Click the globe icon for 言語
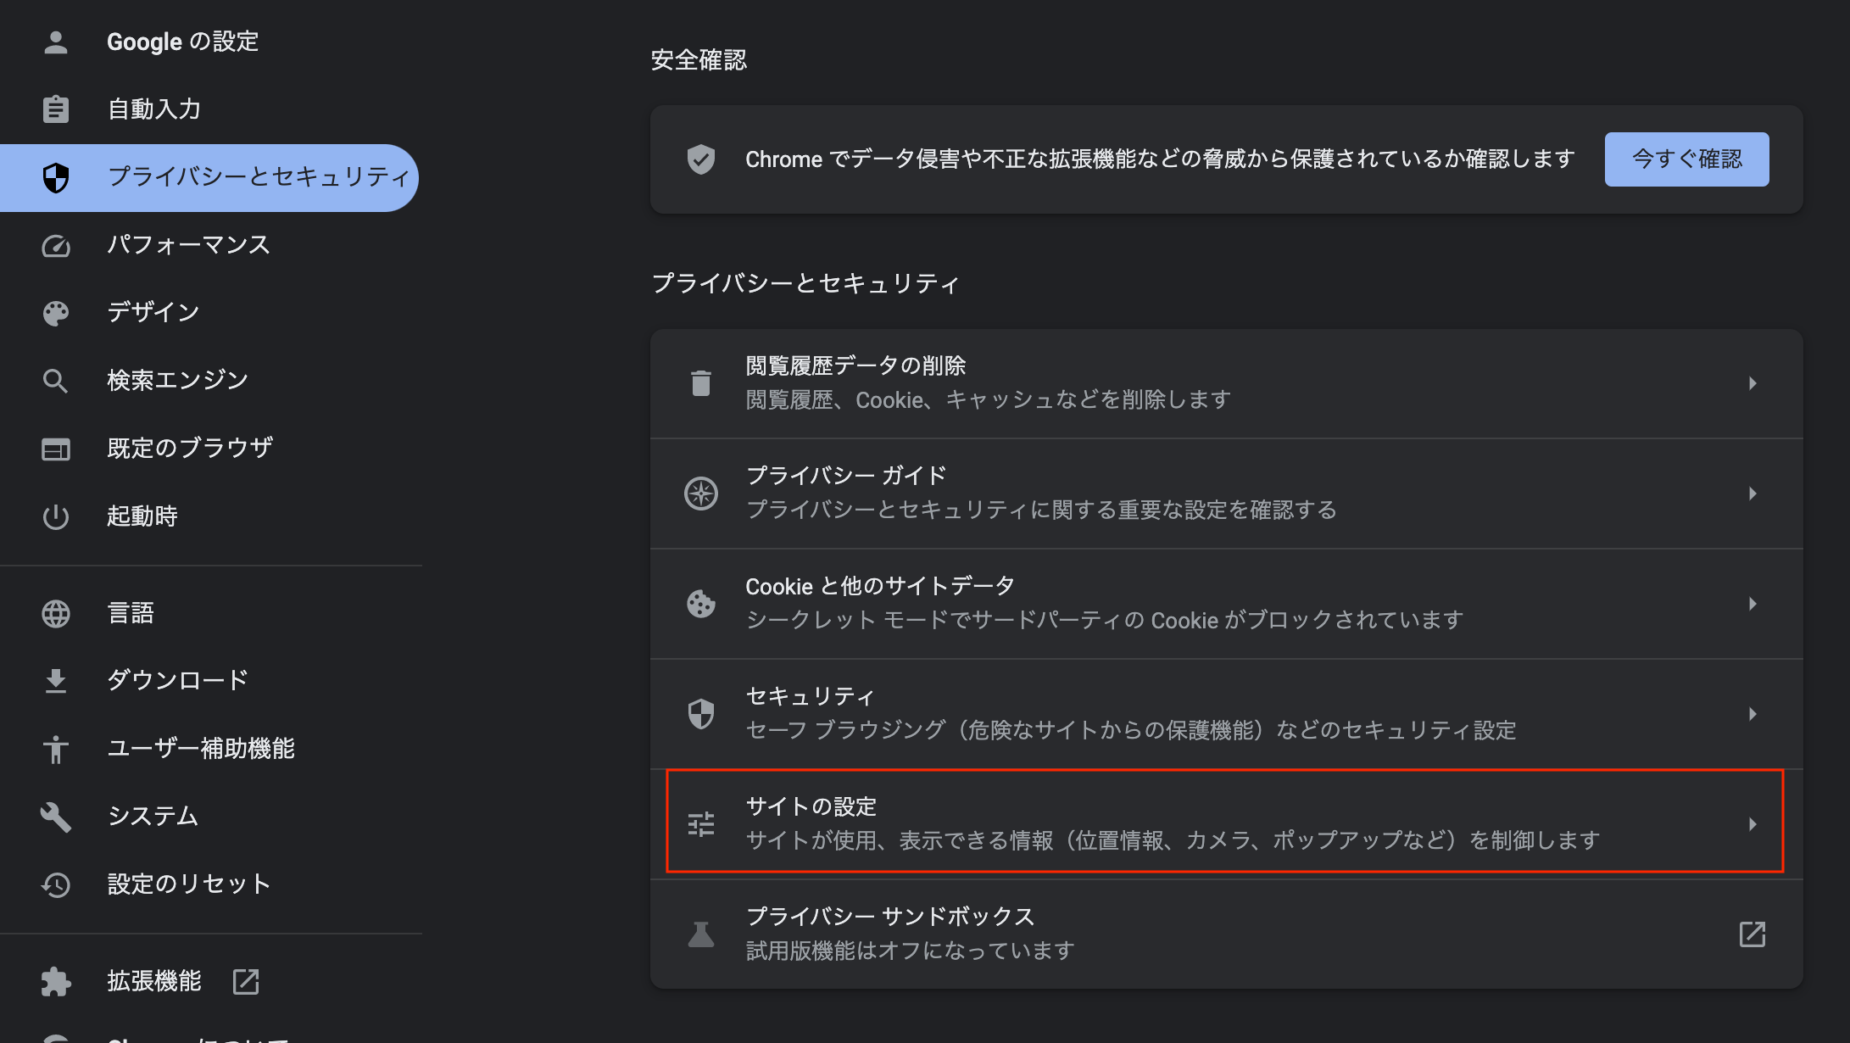This screenshot has height=1043, width=1850. [x=56, y=614]
